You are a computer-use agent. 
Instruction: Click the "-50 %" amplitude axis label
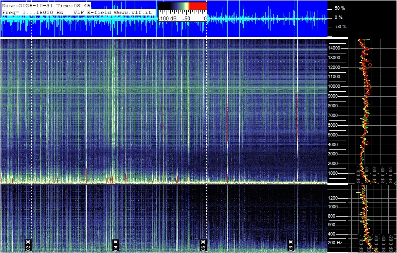pos(340,27)
